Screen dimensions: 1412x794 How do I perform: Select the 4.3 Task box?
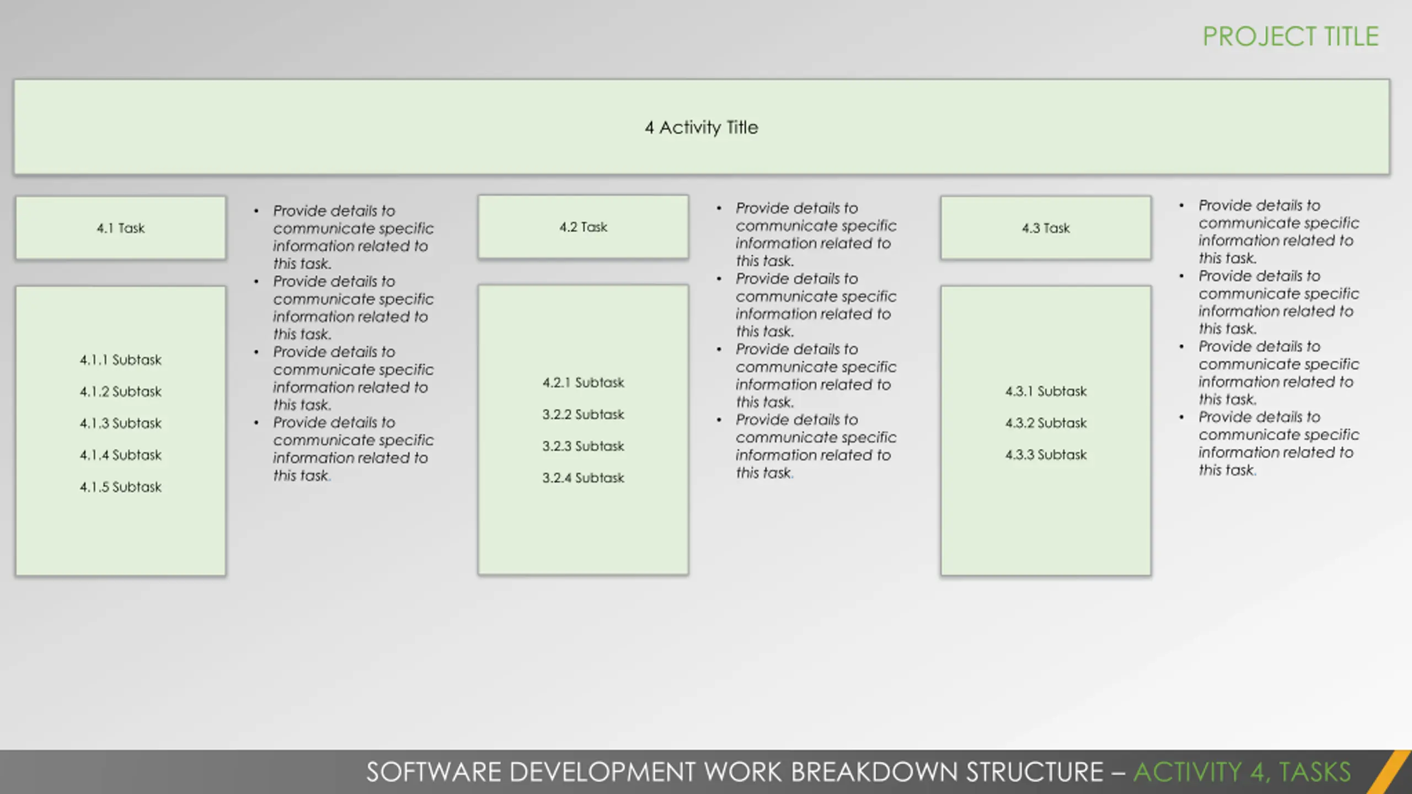point(1046,228)
